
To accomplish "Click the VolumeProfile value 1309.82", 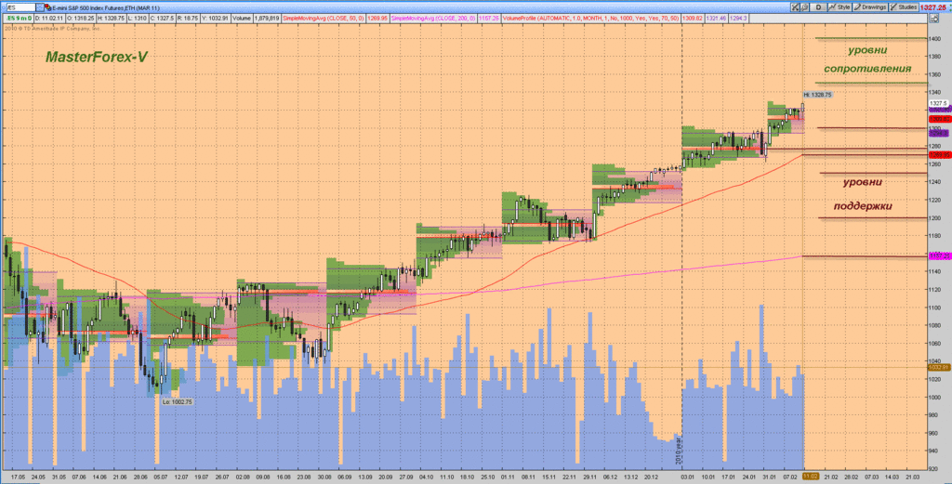I will 692,19.
